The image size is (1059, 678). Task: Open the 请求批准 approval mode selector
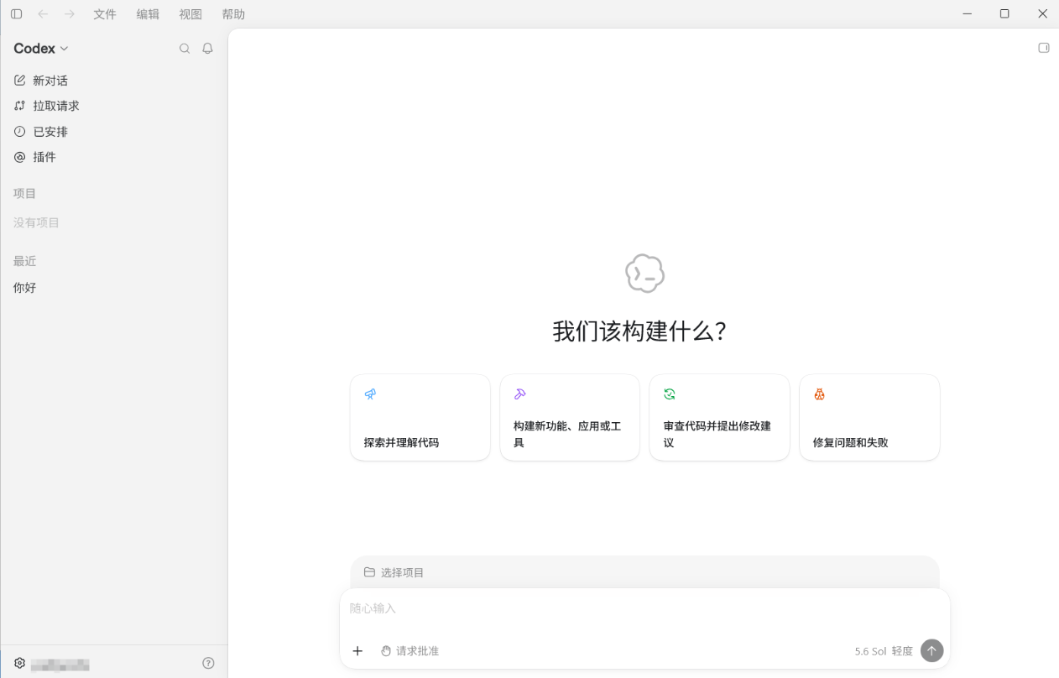[410, 650]
